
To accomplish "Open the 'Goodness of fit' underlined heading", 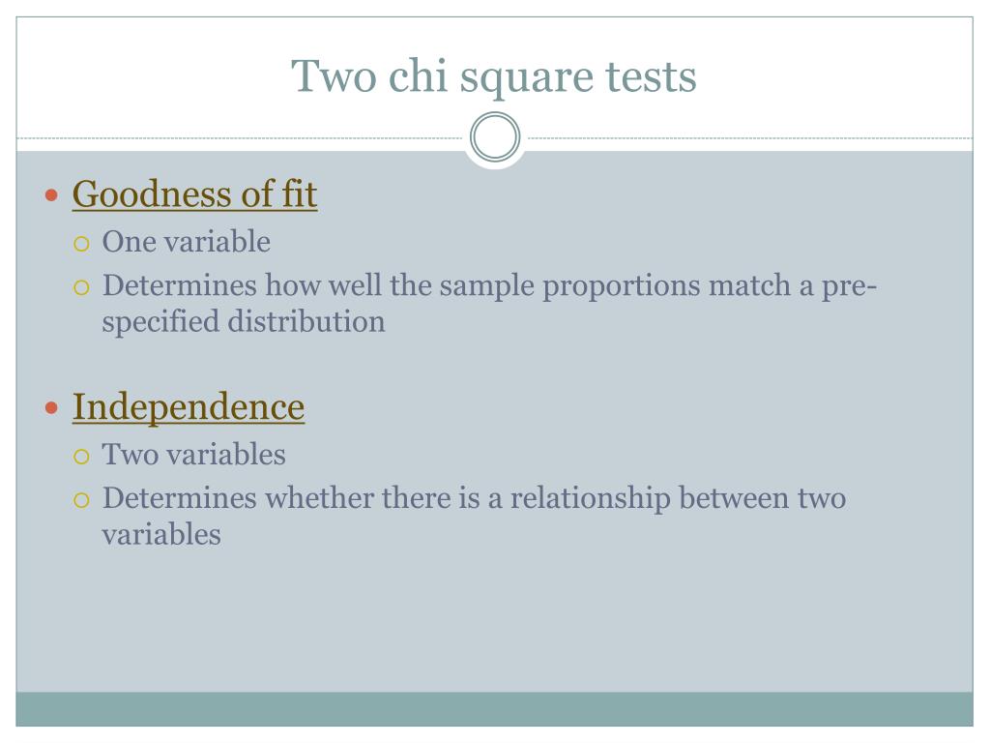I will click(x=194, y=193).
